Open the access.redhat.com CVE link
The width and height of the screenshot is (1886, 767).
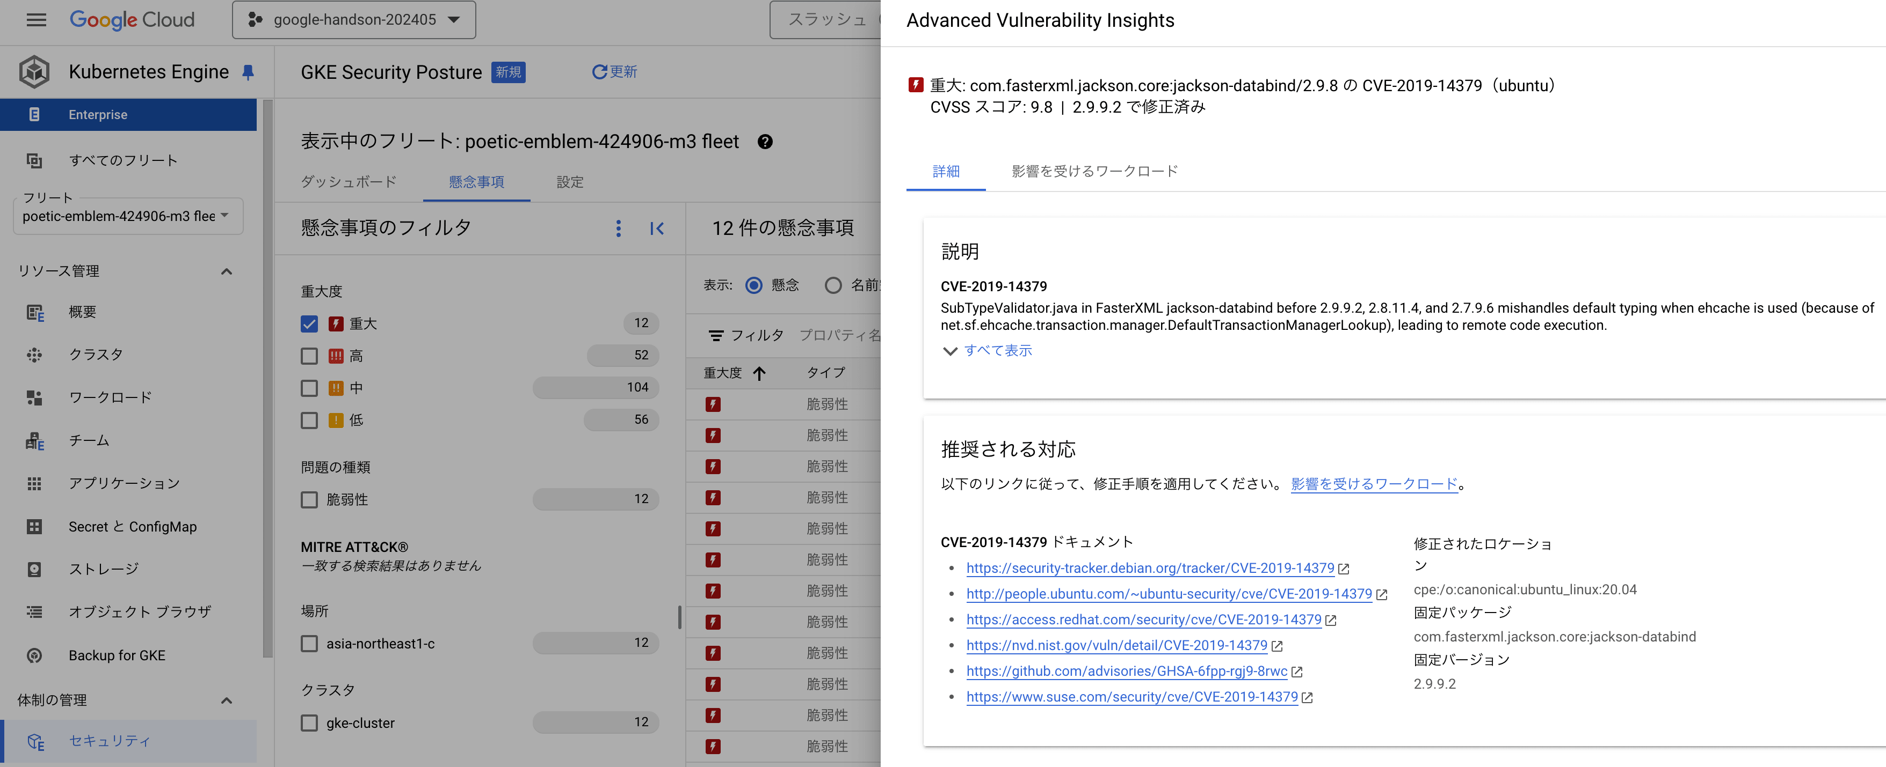(x=1144, y=620)
